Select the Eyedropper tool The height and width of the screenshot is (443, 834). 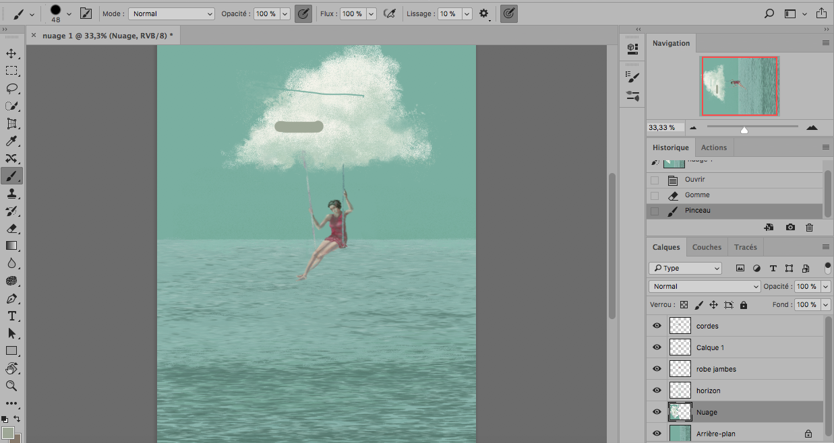11,141
